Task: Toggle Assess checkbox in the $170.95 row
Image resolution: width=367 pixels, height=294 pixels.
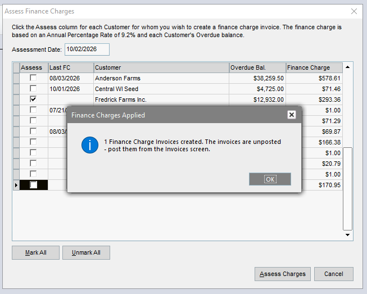Action: click(x=33, y=185)
